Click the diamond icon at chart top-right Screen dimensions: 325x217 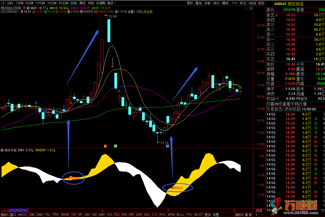point(246,8)
